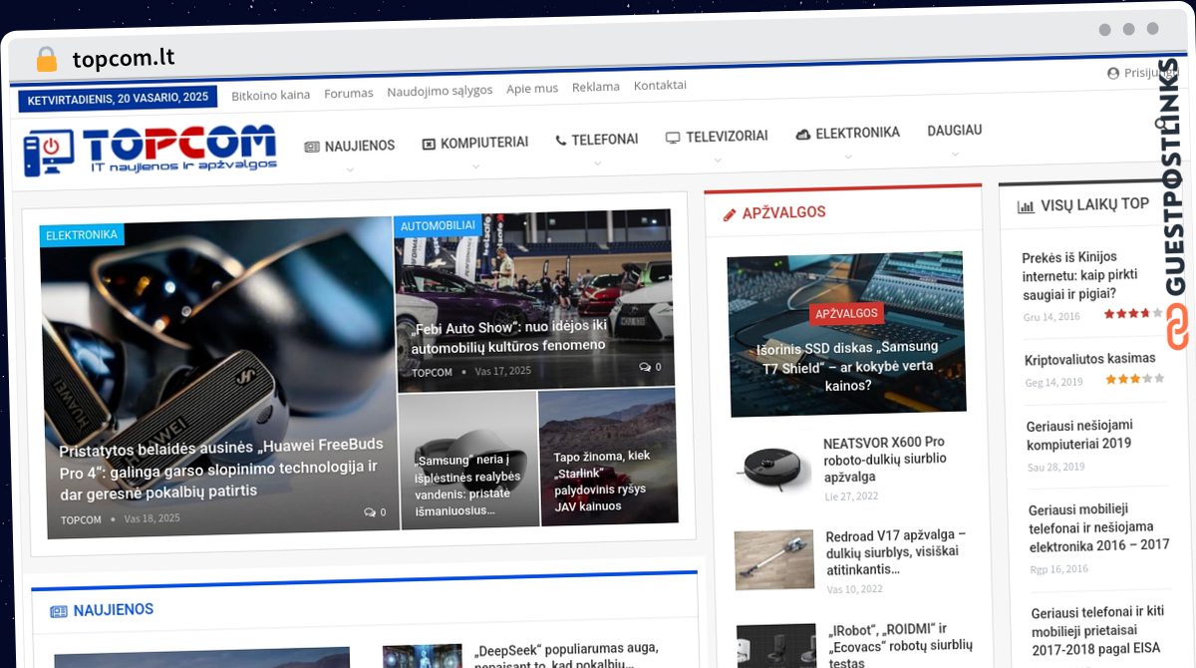1196x668 pixels.
Task: Click the ELEKTRONIKA category tag on featured image
Action: tap(82, 235)
